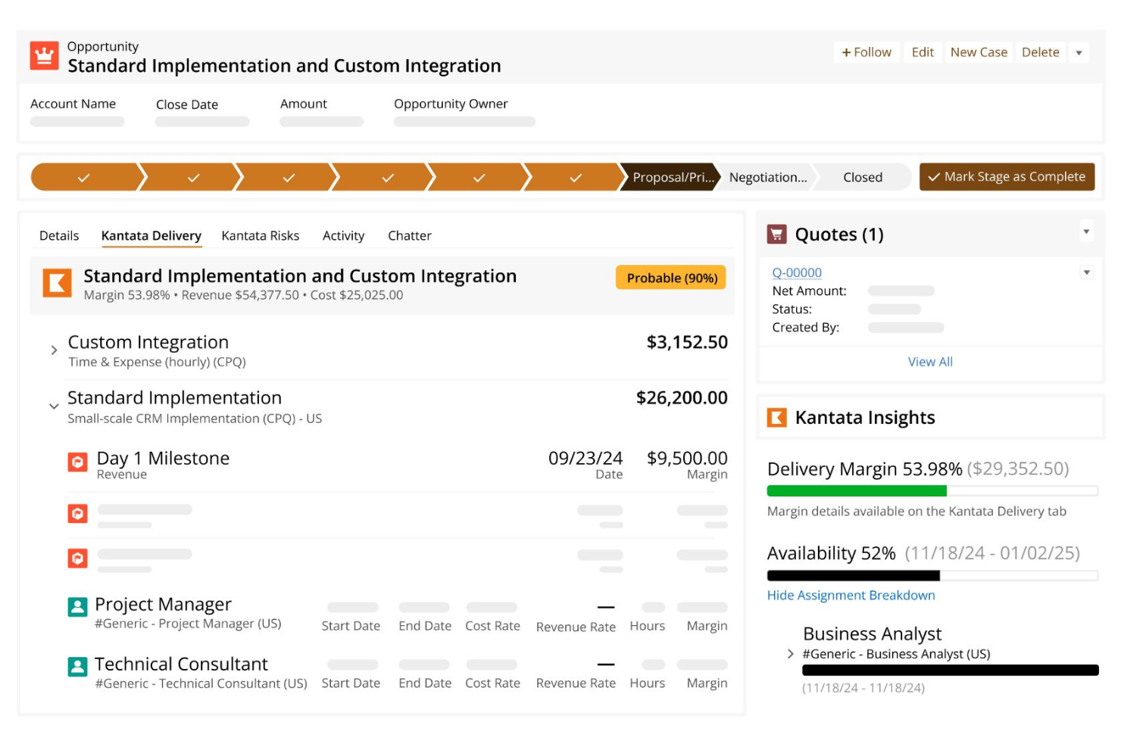This screenshot has height=747, width=1121.
Task: Select the Kantata Delivery tab
Action: pyautogui.click(x=151, y=235)
